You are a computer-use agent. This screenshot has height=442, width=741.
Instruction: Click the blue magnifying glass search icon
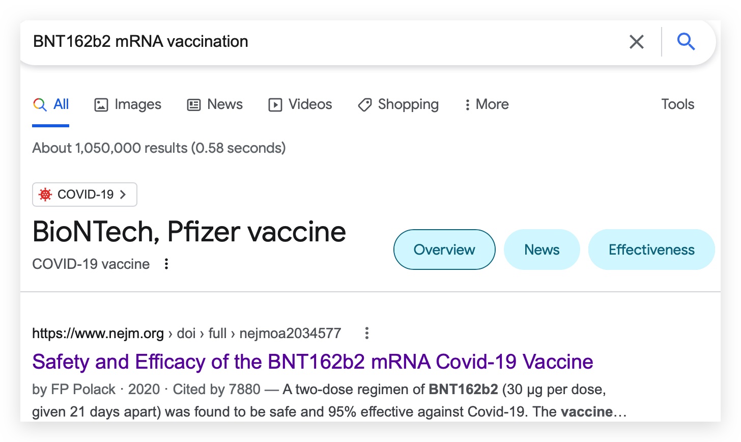(686, 41)
